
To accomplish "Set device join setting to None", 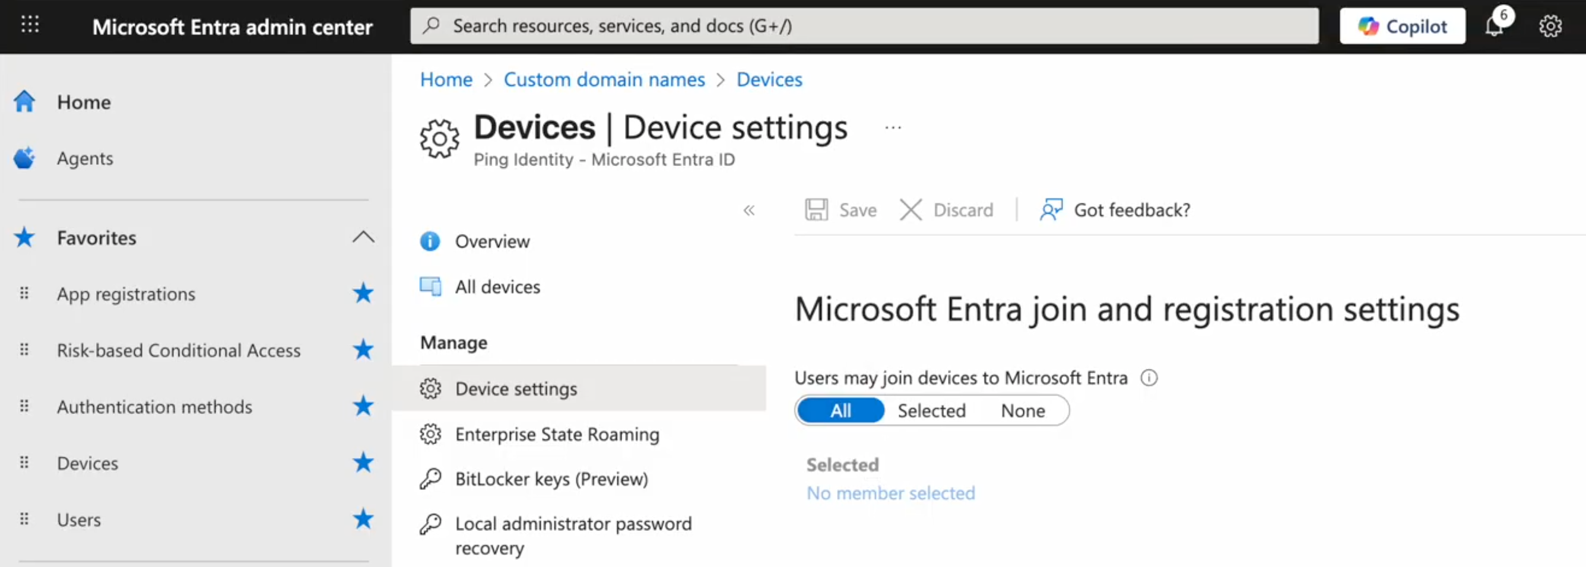I will coord(1023,410).
